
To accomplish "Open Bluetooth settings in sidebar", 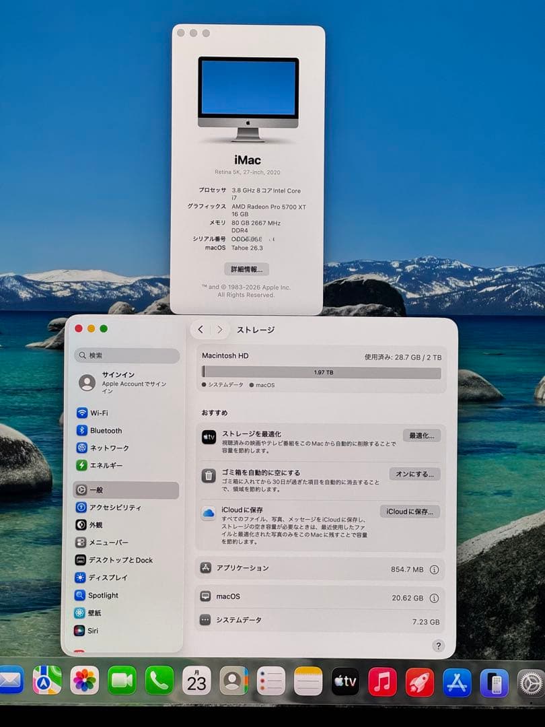I will tap(100, 430).
